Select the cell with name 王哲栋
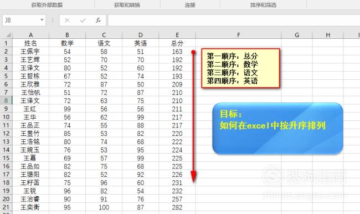Viewport: 360px width, 214px height. tap(30, 76)
